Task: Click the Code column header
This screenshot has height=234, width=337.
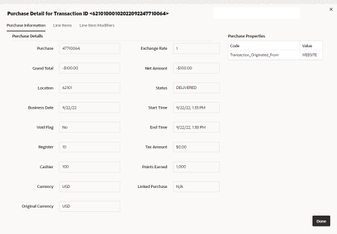Action: 264,45
